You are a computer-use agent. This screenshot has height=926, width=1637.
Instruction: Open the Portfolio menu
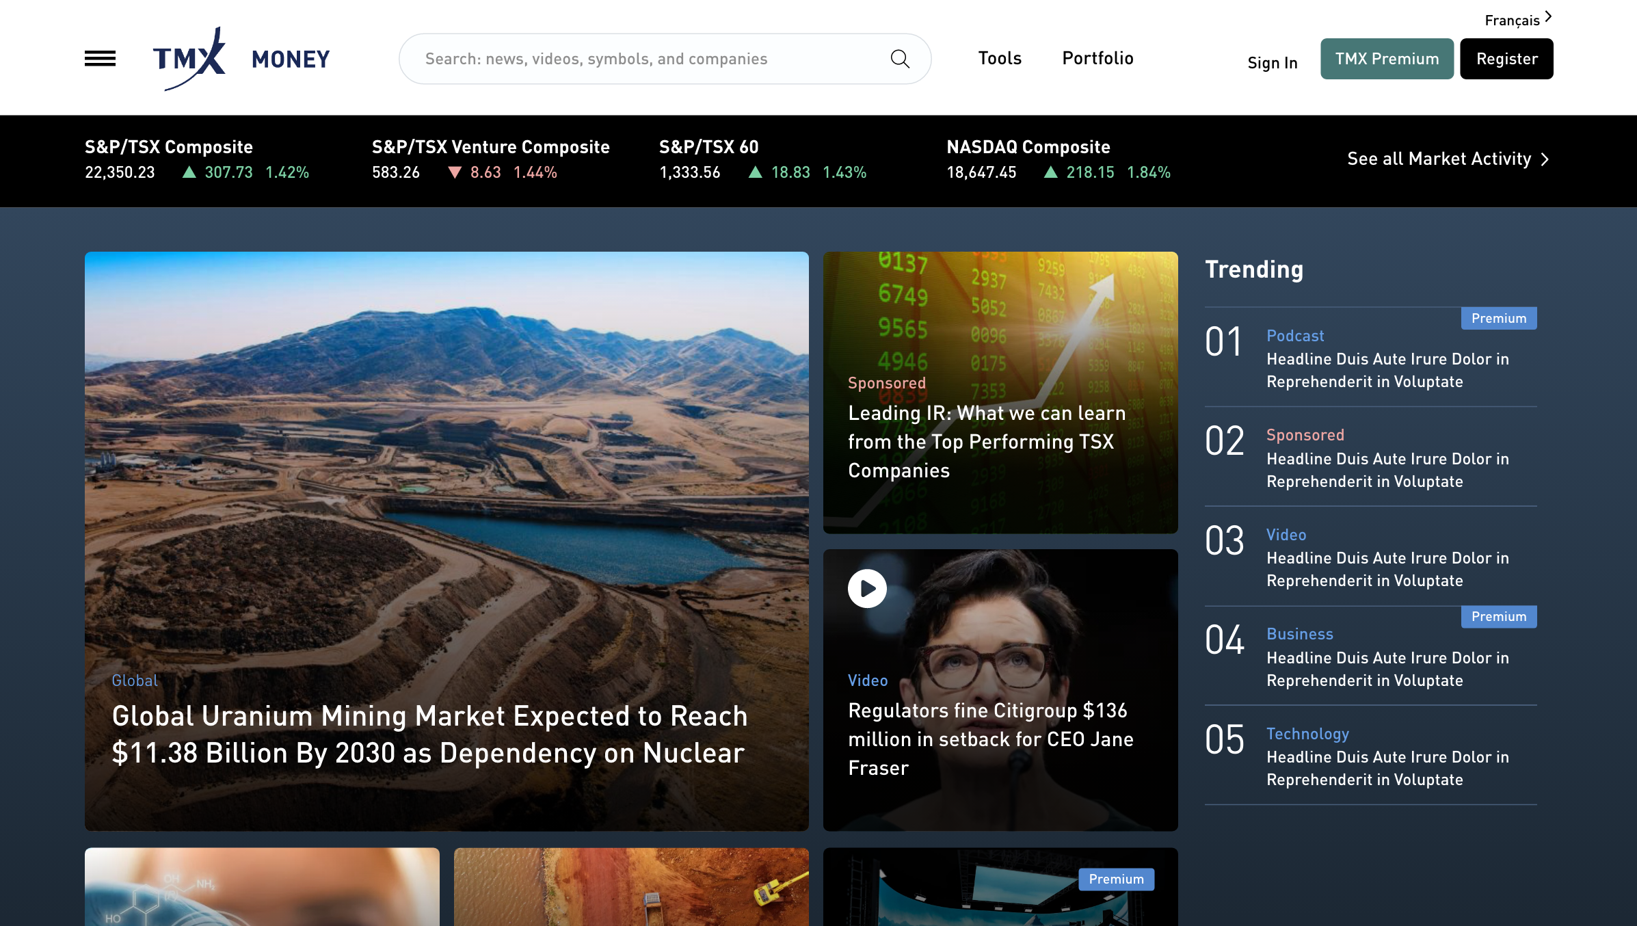click(1097, 58)
